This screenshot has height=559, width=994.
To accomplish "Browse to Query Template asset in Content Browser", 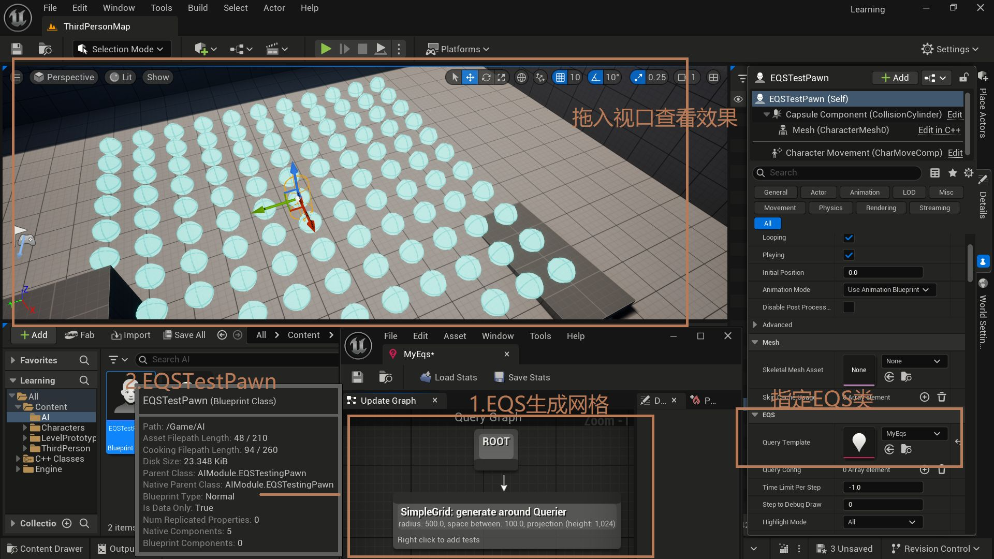I will (x=906, y=449).
